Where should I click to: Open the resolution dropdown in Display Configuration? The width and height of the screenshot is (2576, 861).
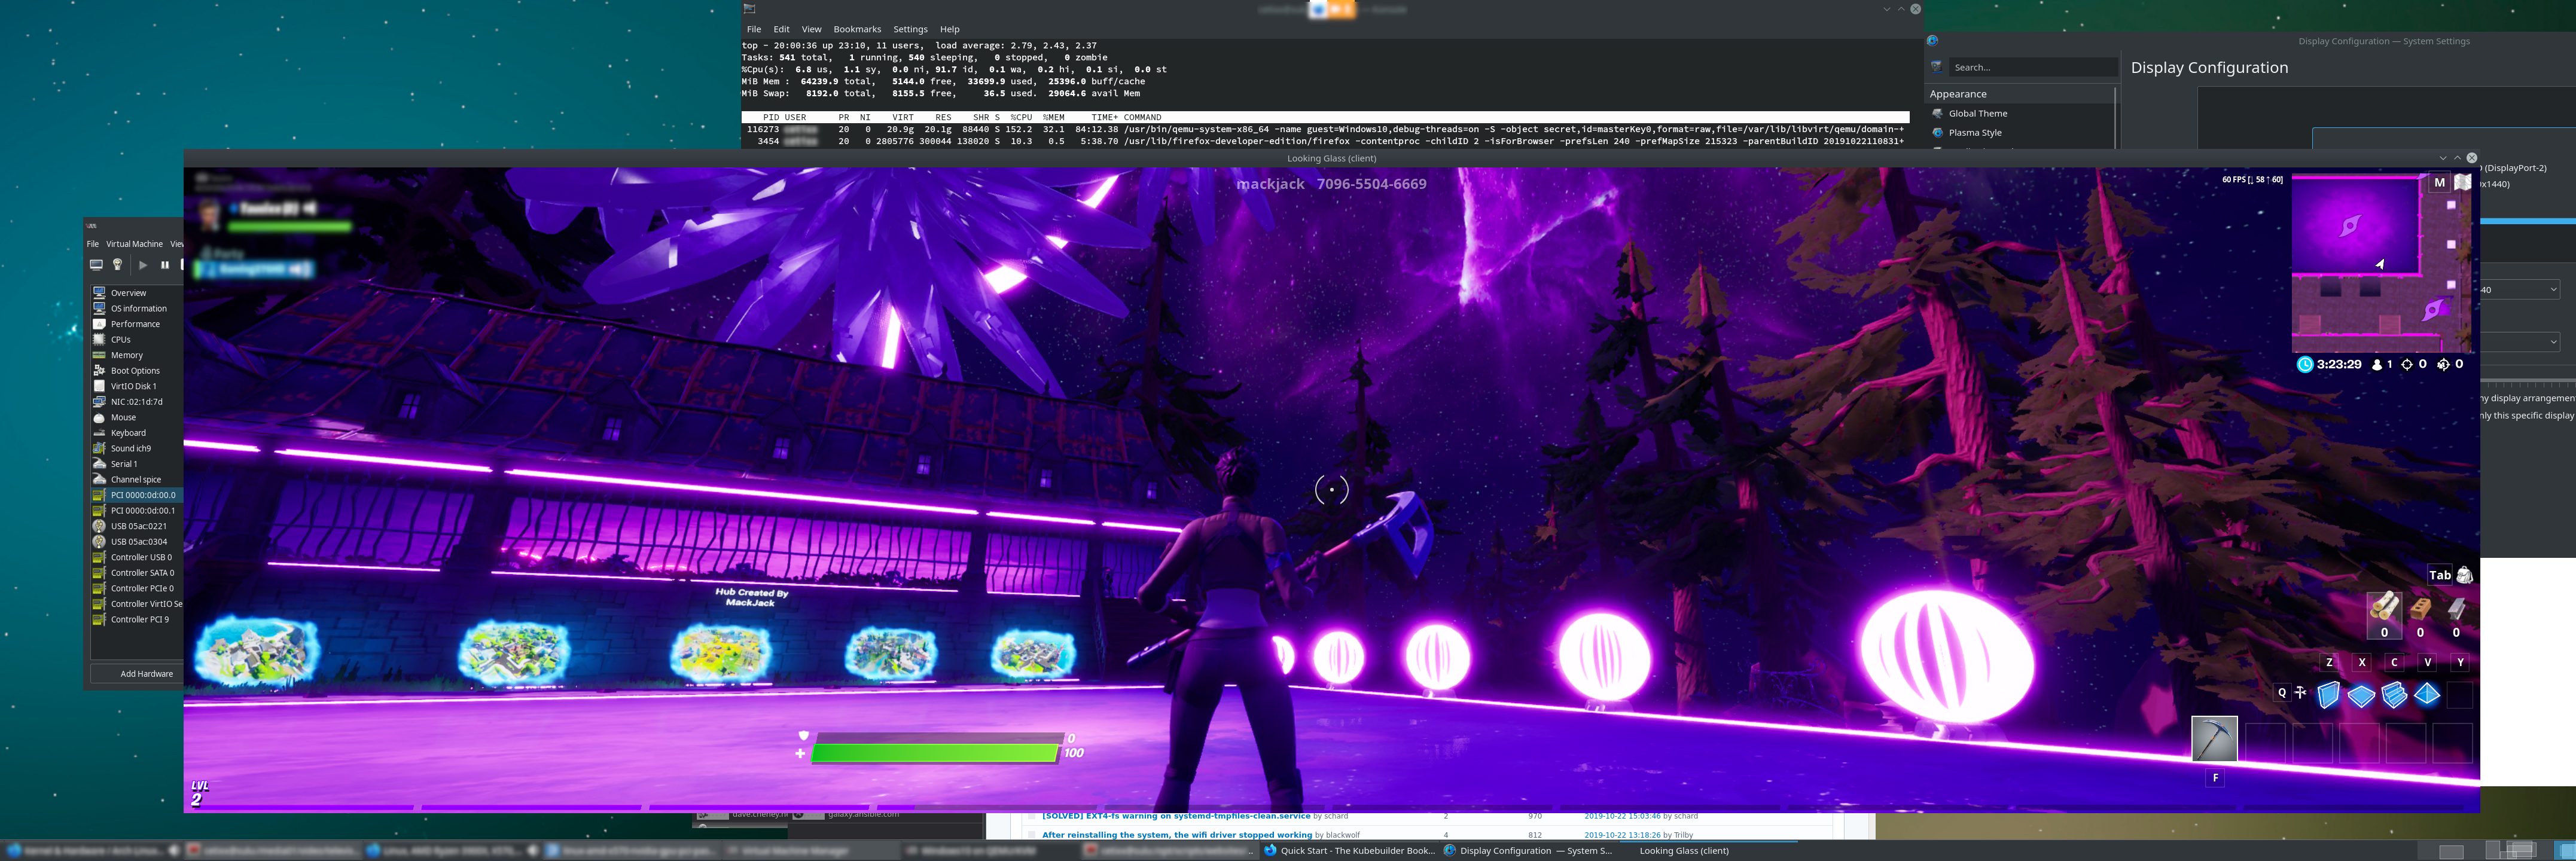(2519, 290)
